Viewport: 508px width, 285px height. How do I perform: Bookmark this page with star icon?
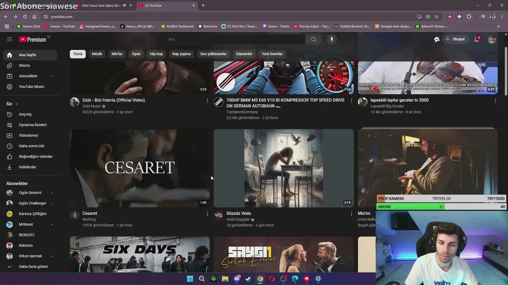pyautogui.click(x=437, y=17)
